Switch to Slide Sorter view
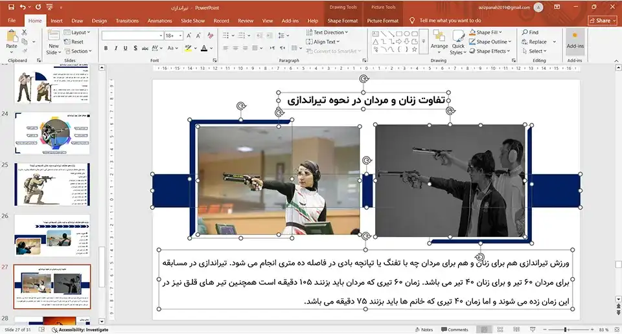Screen dimensions: 622x334 click(500, 329)
